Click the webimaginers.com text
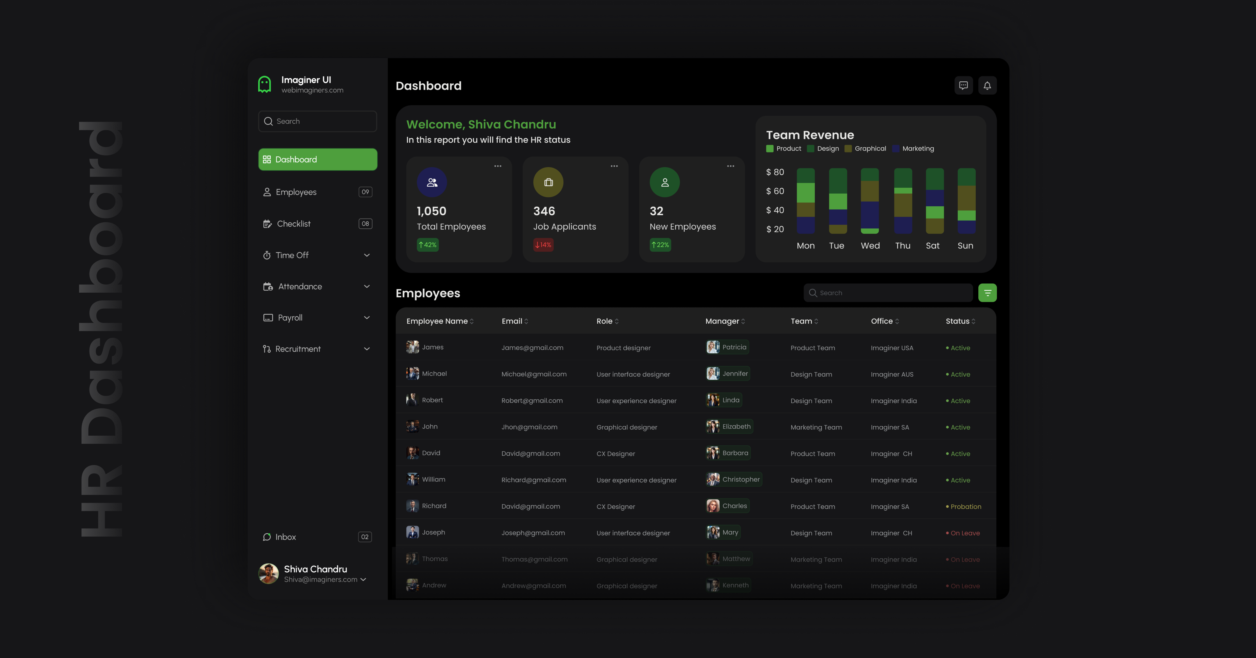1256x658 pixels. (x=312, y=90)
